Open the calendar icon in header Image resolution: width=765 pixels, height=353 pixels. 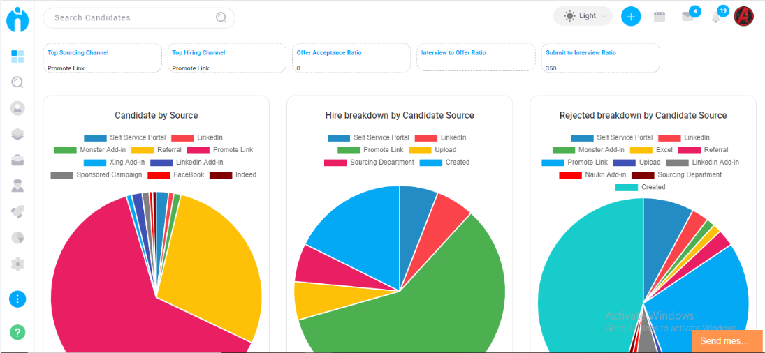pyautogui.click(x=660, y=17)
